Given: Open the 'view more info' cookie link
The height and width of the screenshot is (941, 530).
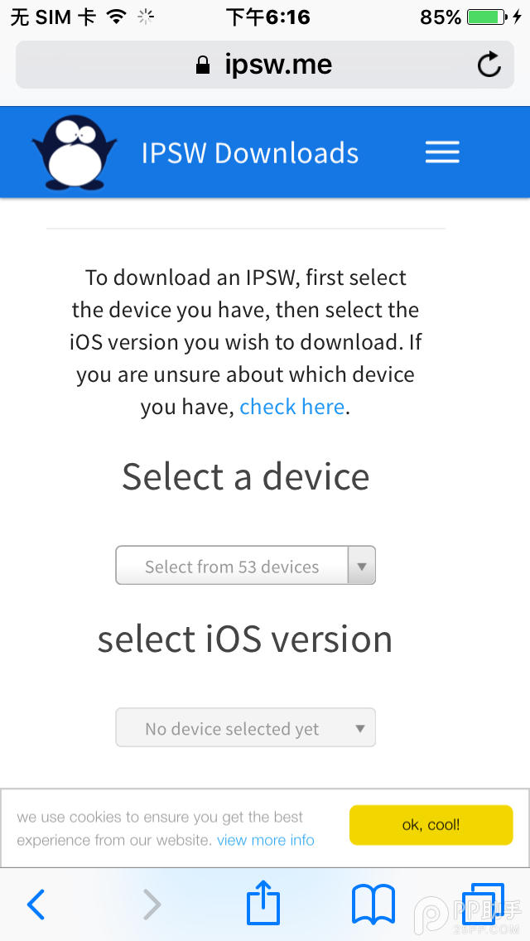Looking at the screenshot, I should (x=266, y=840).
